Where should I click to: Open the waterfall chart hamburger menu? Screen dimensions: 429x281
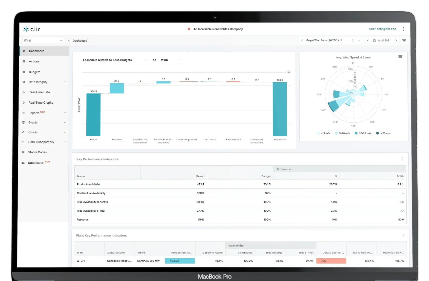(289, 72)
